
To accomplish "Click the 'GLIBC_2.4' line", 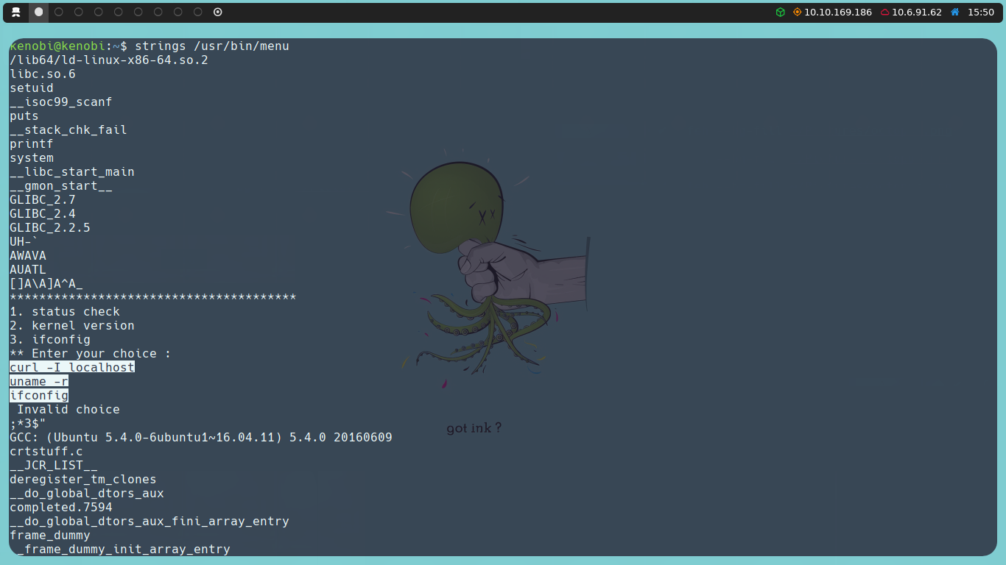I will (x=43, y=214).
